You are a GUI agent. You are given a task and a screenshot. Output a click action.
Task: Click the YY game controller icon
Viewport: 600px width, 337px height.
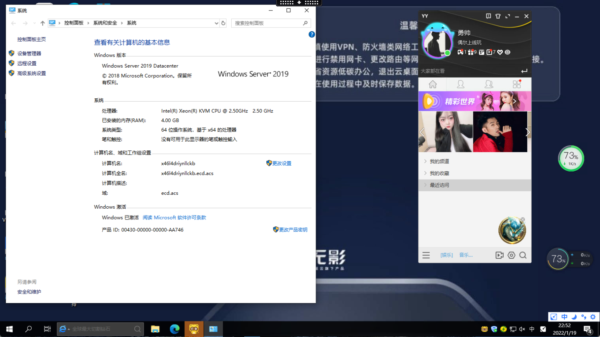pyautogui.click(x=460, y=52)
